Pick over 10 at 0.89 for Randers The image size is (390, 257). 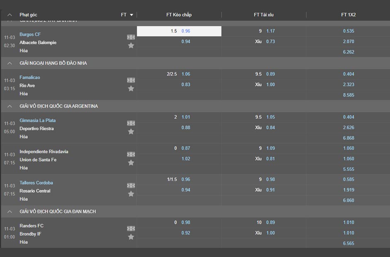pos(271,223)
